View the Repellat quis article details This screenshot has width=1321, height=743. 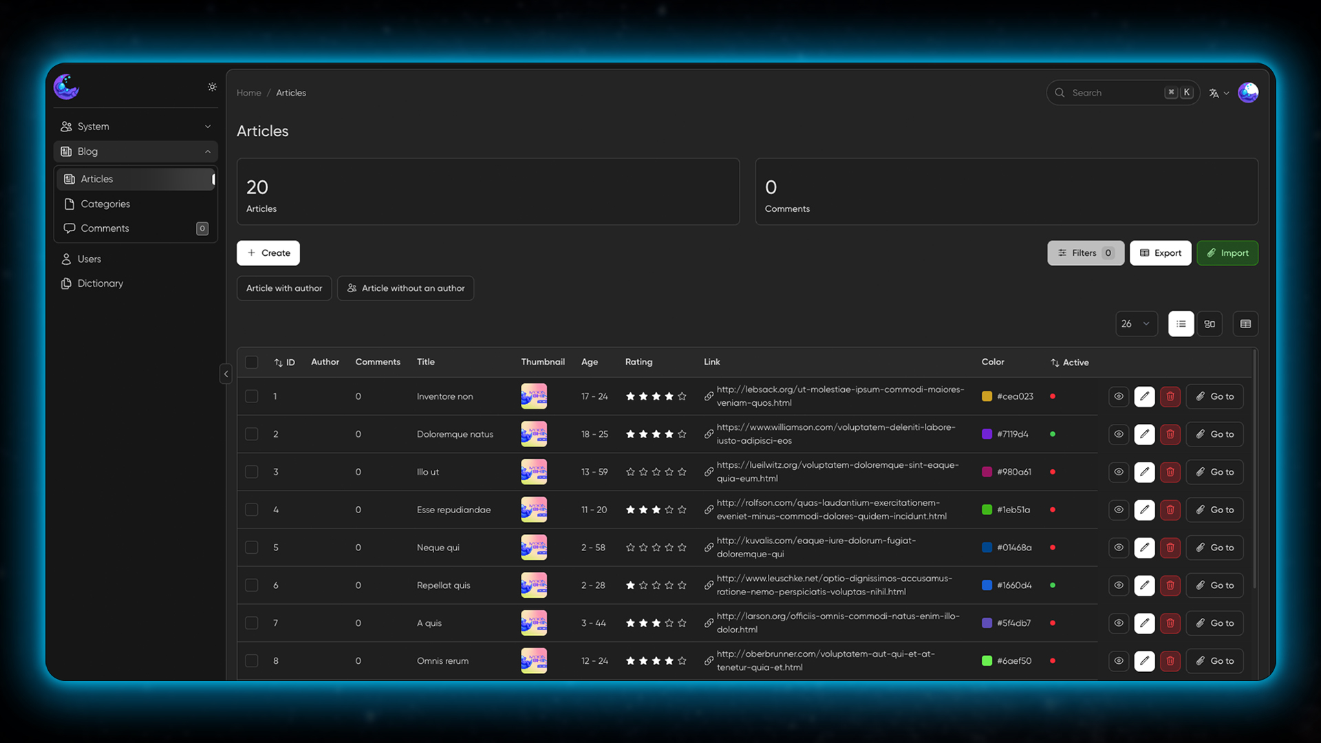tap(1119, 585)
